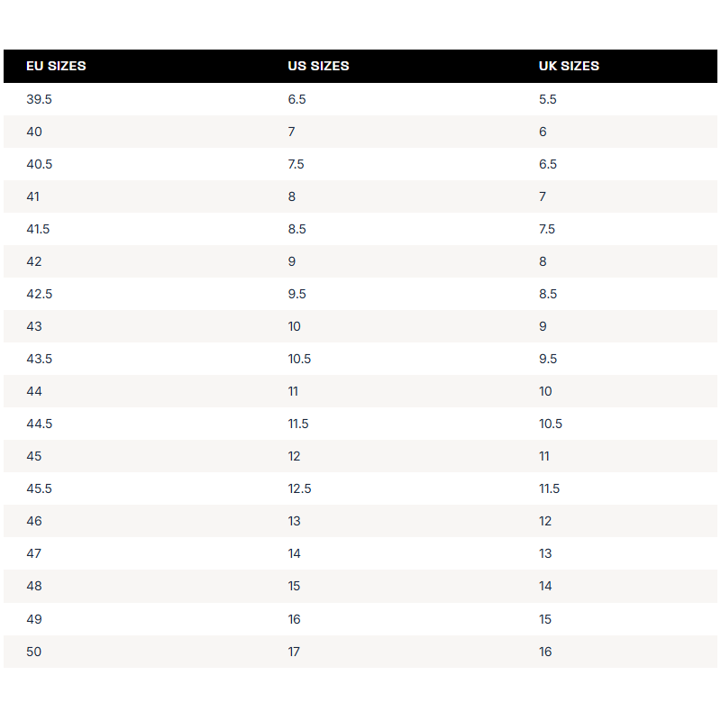
Task: Click EU size 47 cell
Action: pyautogui.click(x=34, y=553)
